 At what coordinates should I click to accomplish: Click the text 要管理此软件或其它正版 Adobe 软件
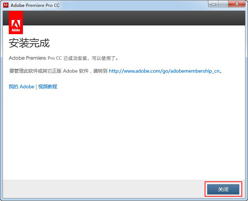tap(49, 71)
